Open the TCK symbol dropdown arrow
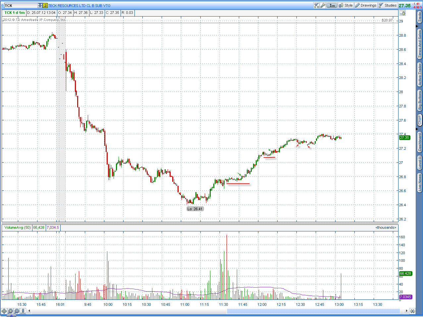Screen dimensions: 423x317 pos(40,6)
